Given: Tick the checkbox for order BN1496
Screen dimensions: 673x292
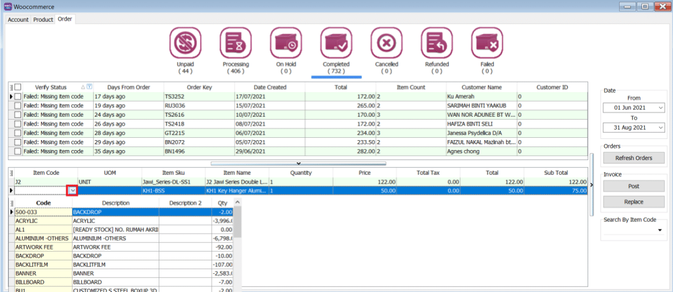Looking at the screenshot, I should [18, 152].
